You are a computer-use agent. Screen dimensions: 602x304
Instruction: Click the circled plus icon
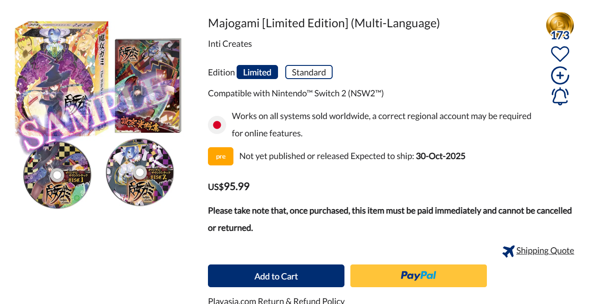[560, 75]
